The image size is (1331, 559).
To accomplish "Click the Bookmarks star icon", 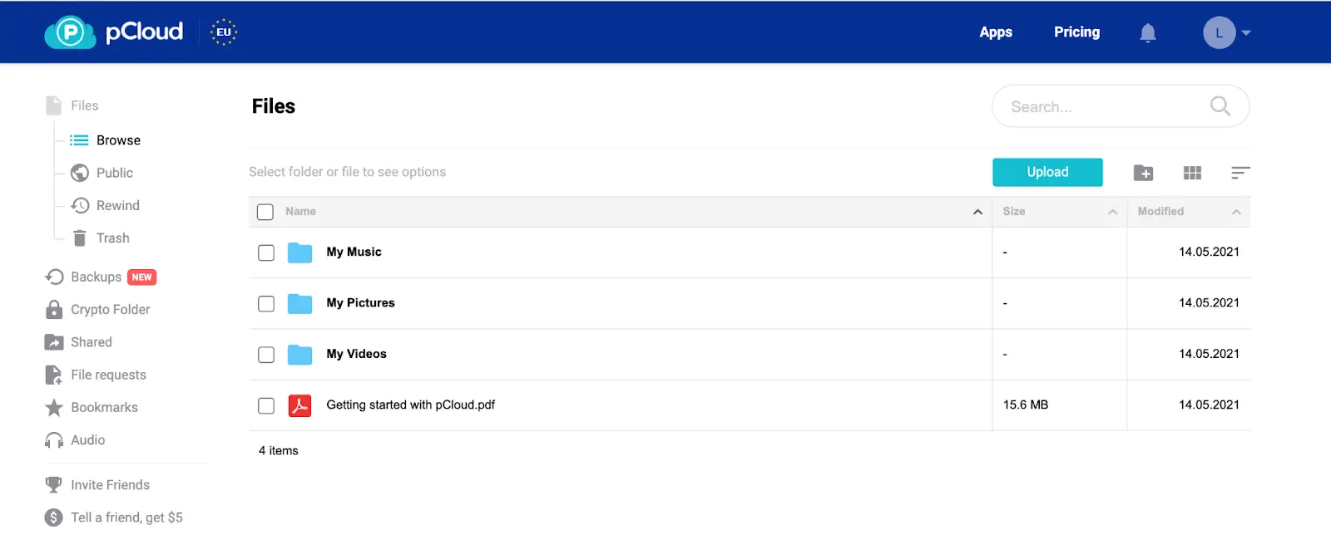I will click(54, 407).
